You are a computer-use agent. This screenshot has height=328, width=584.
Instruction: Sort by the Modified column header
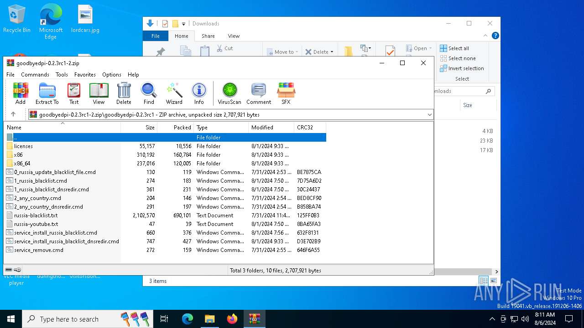pyautogui.click(x=271, y=128)
